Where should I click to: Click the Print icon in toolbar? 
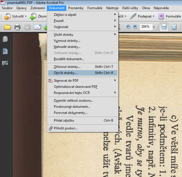[x=17, y=27]
